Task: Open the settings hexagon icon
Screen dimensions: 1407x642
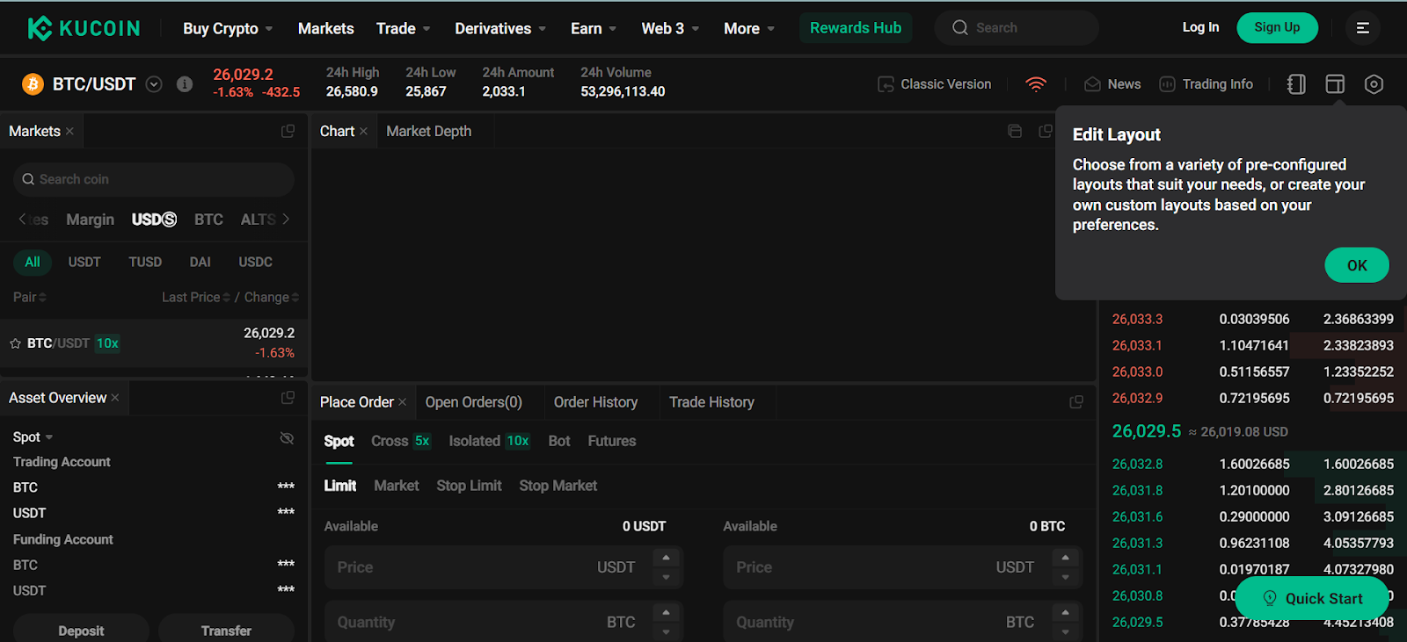Action: pos(1374,84)
